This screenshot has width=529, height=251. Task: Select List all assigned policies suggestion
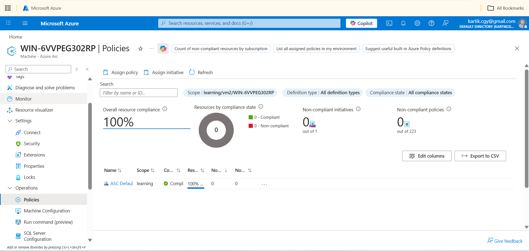(x=316, y=48)
